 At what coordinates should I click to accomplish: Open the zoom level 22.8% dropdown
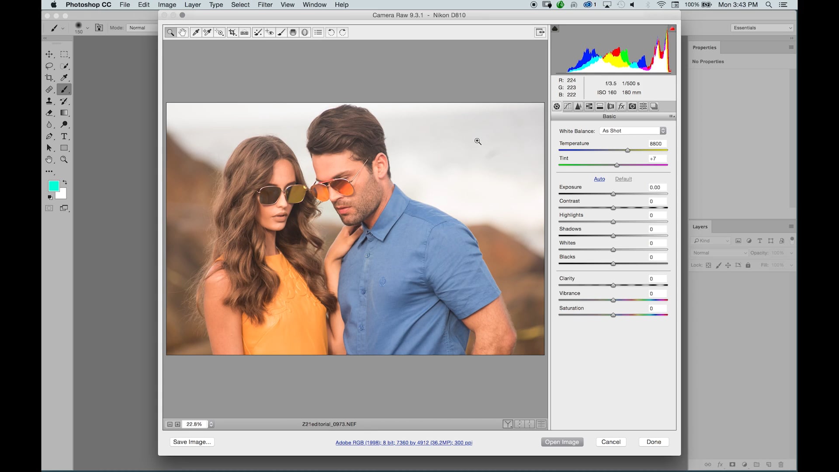pos(211,424)
